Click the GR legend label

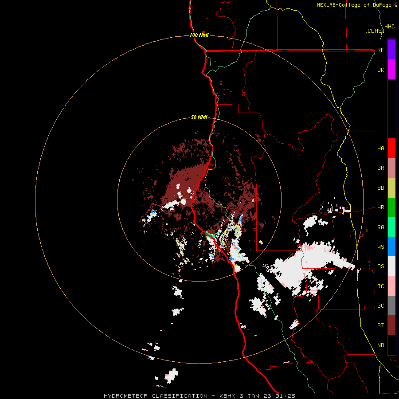(380, 168)
